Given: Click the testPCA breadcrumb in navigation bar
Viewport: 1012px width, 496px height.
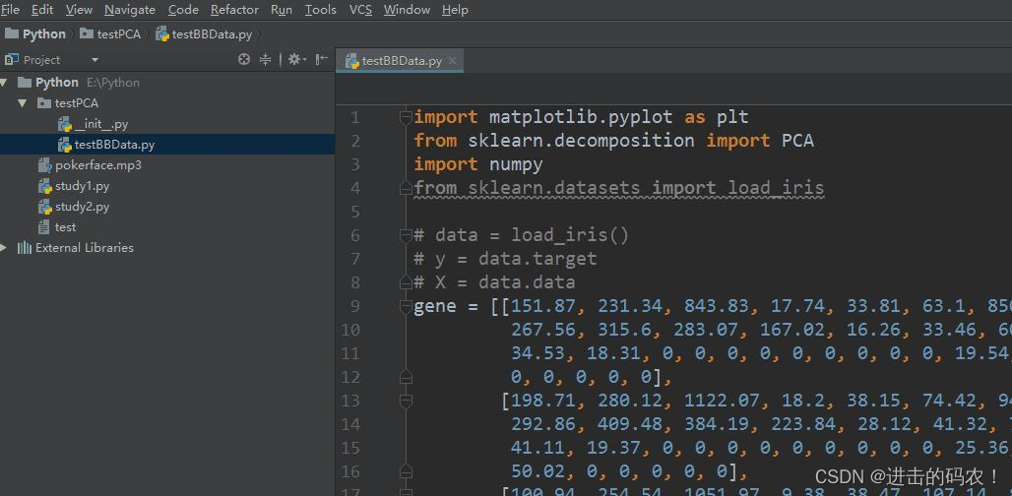Looking at the screenshot, I should (x=110, y=34).
